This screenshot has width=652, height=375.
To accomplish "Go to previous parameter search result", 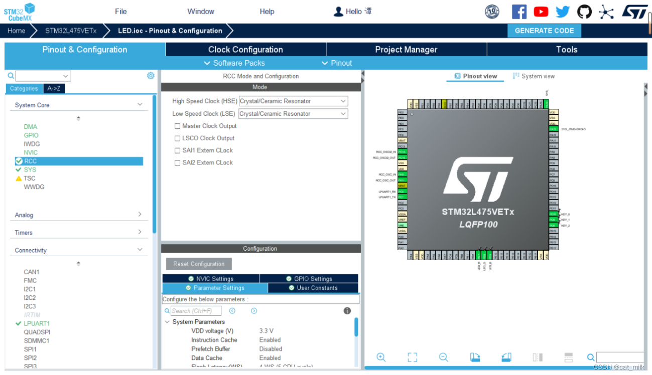I will click(x=232, y=311).
